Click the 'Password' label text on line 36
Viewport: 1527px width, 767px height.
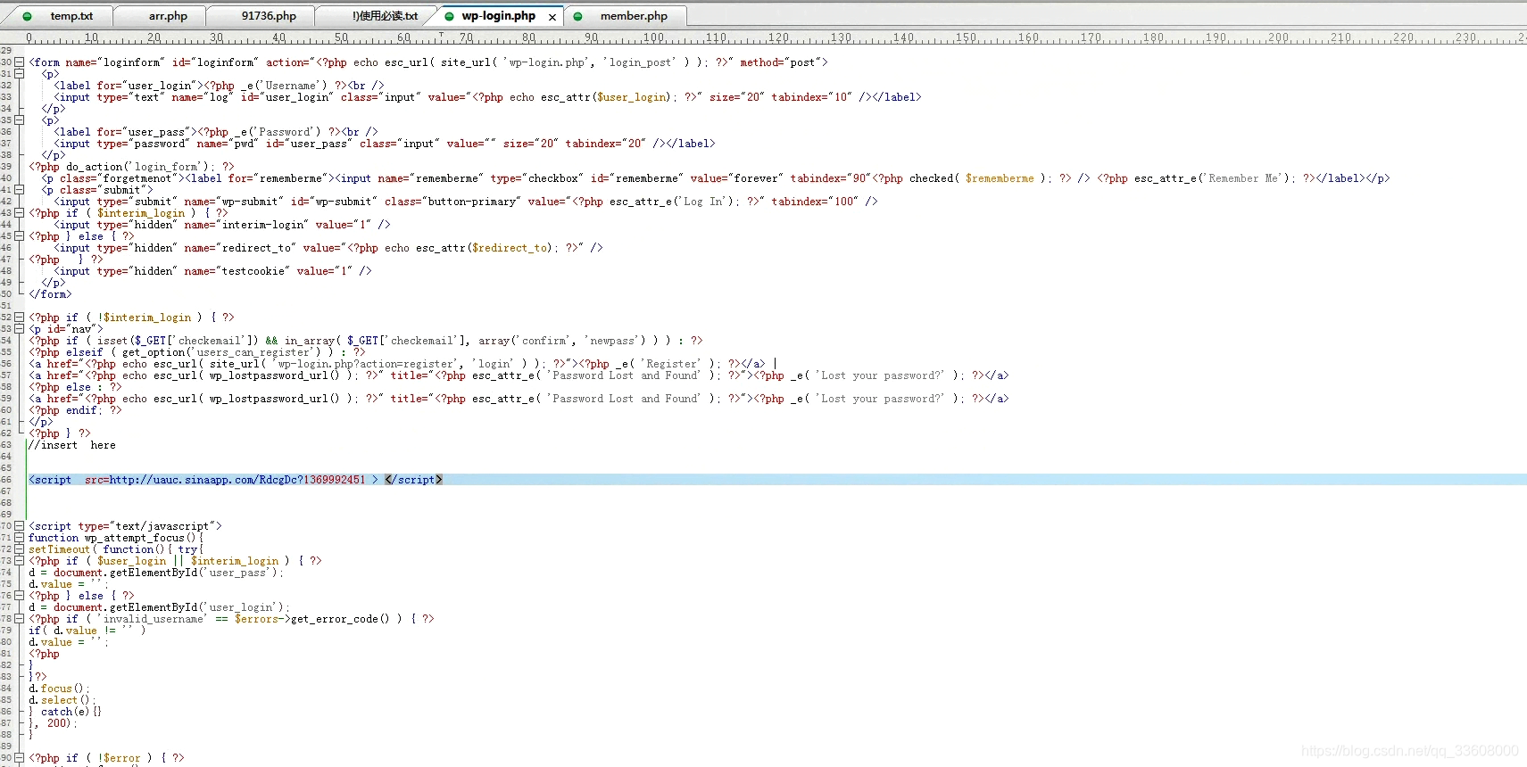[x=285, y=132]
